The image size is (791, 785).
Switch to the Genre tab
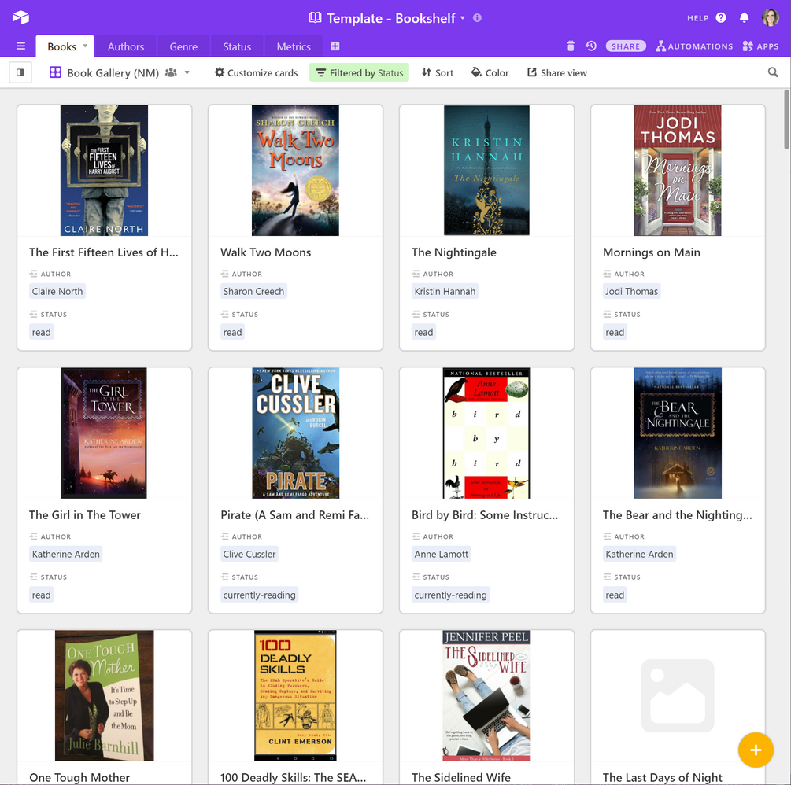183,46
